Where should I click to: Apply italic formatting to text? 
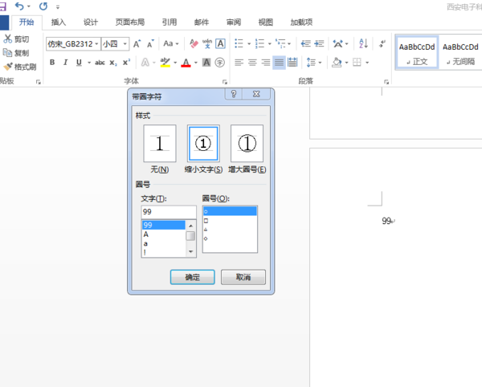point(65,62)
